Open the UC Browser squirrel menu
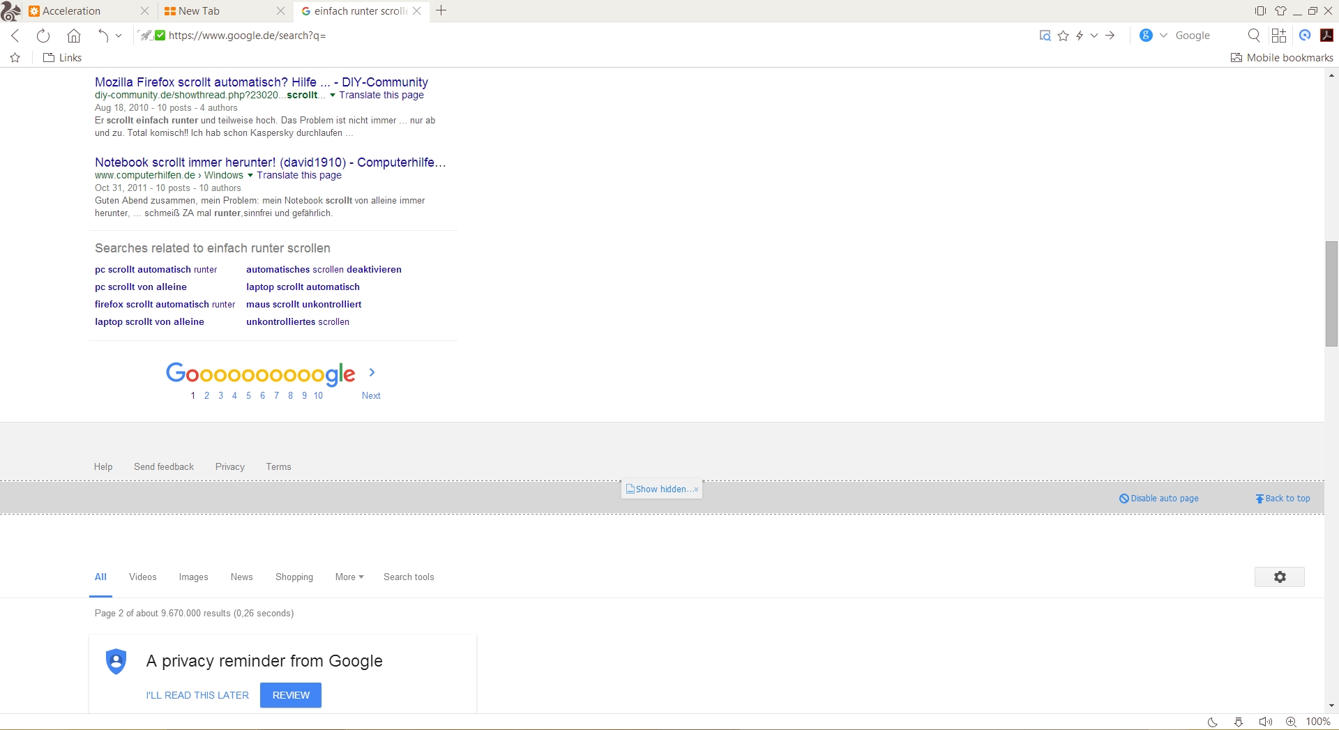Viewport: 1339px width, 730px height. coord(10,10)
